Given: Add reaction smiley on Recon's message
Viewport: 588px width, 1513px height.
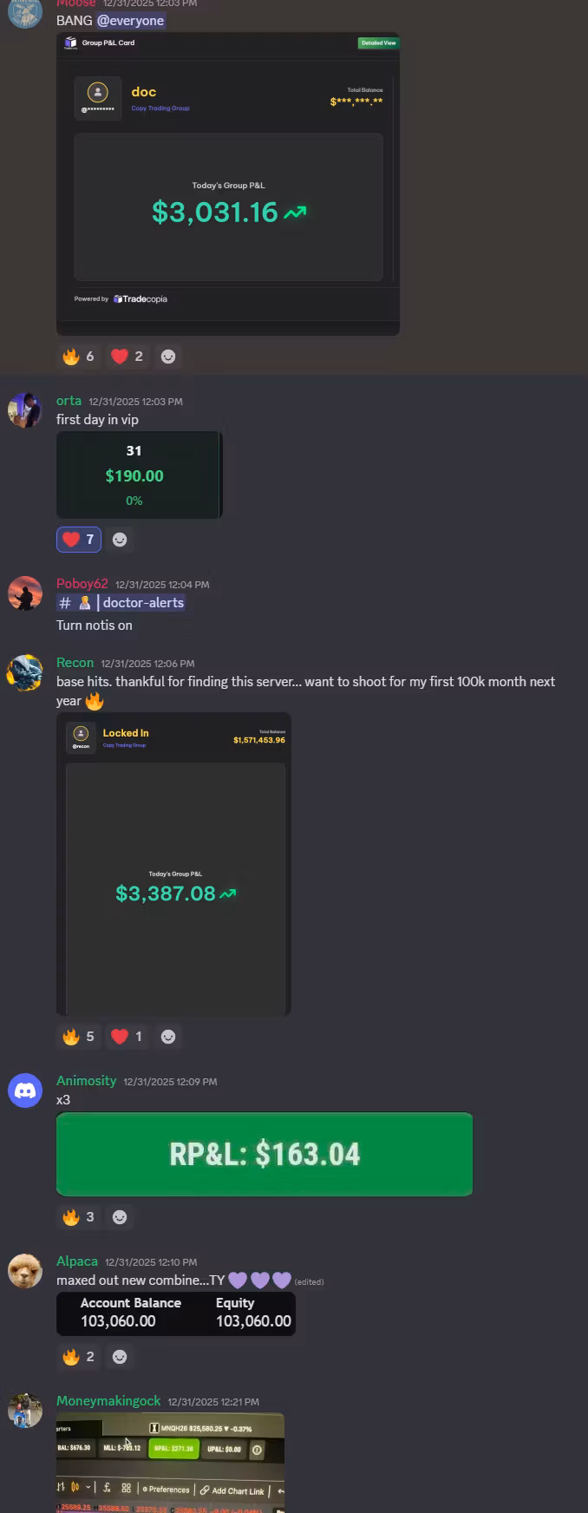Looking at the screenshot, I should 168,1037.
